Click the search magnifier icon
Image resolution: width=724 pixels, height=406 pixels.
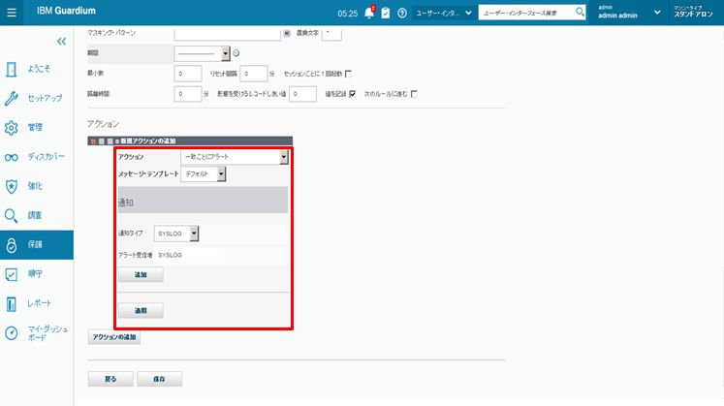coord(581,13)
